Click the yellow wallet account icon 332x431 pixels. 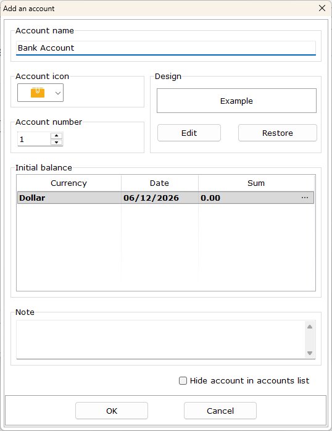point(38,93)
